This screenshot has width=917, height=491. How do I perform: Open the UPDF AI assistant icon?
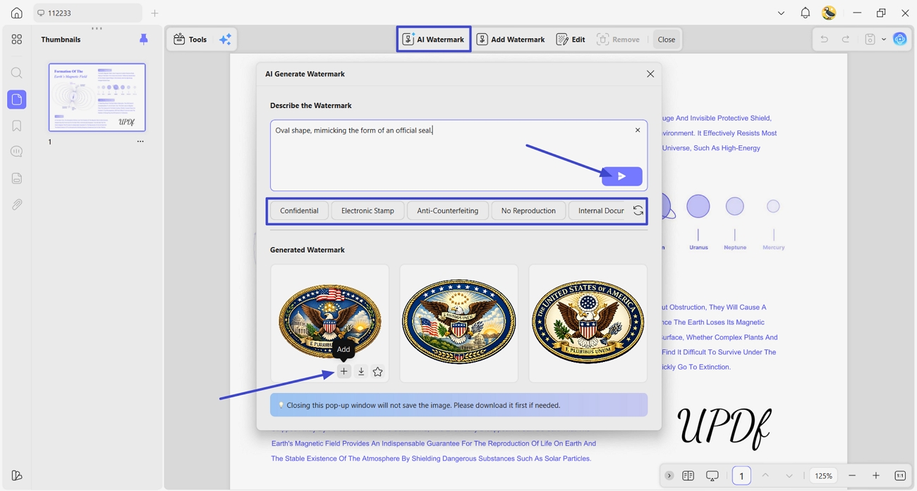click(x=899, y=40)
